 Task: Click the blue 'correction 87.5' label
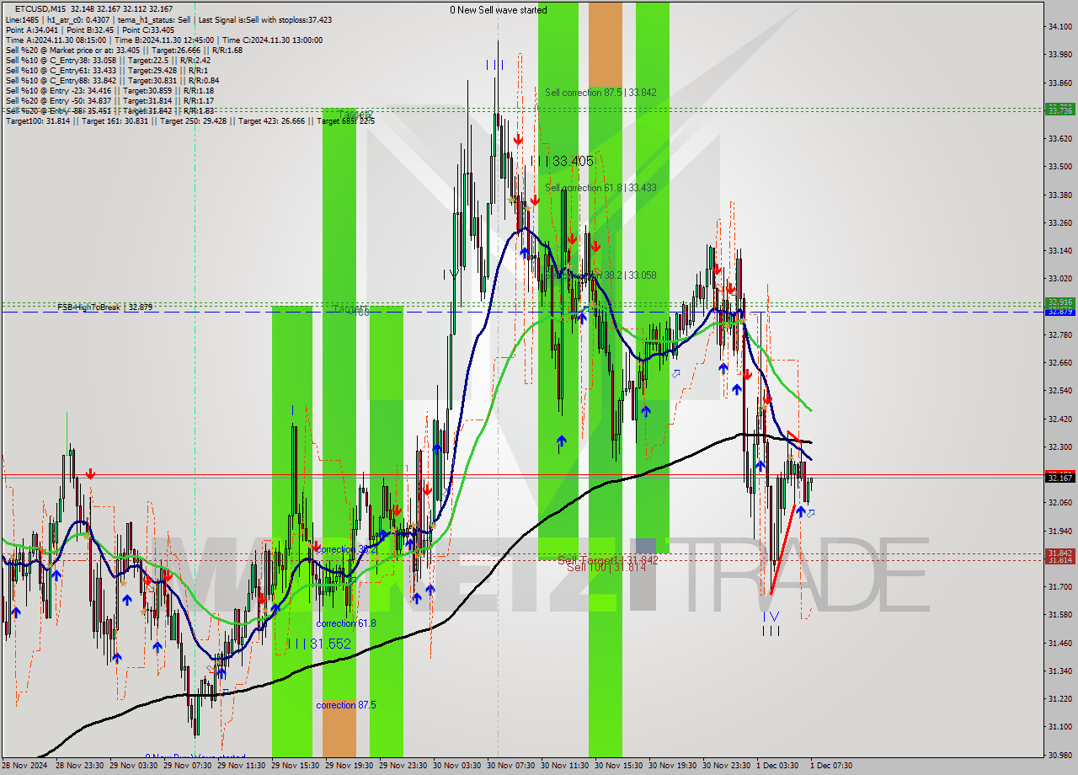pyautogui.click(x=346, y=705)
